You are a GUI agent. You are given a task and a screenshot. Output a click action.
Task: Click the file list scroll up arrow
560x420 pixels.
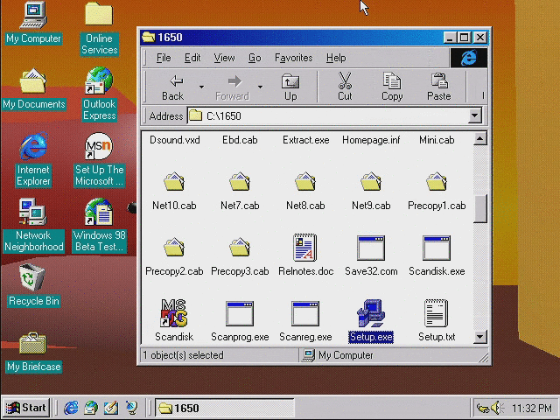tap(480, 138)
